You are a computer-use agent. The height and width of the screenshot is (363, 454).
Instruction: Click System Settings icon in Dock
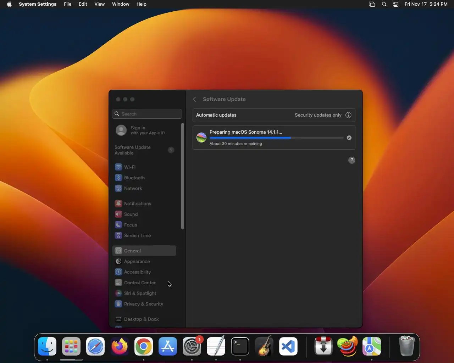pos(192,346)
